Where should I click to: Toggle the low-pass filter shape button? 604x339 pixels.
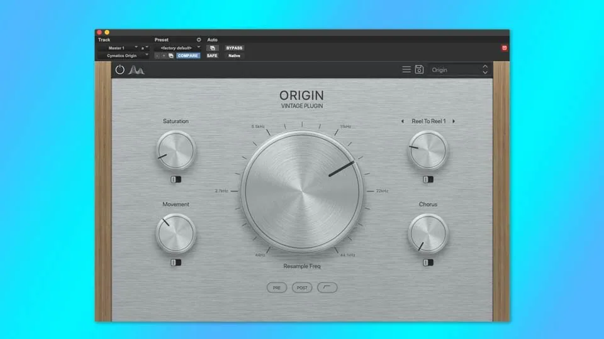tap(327, 288)
